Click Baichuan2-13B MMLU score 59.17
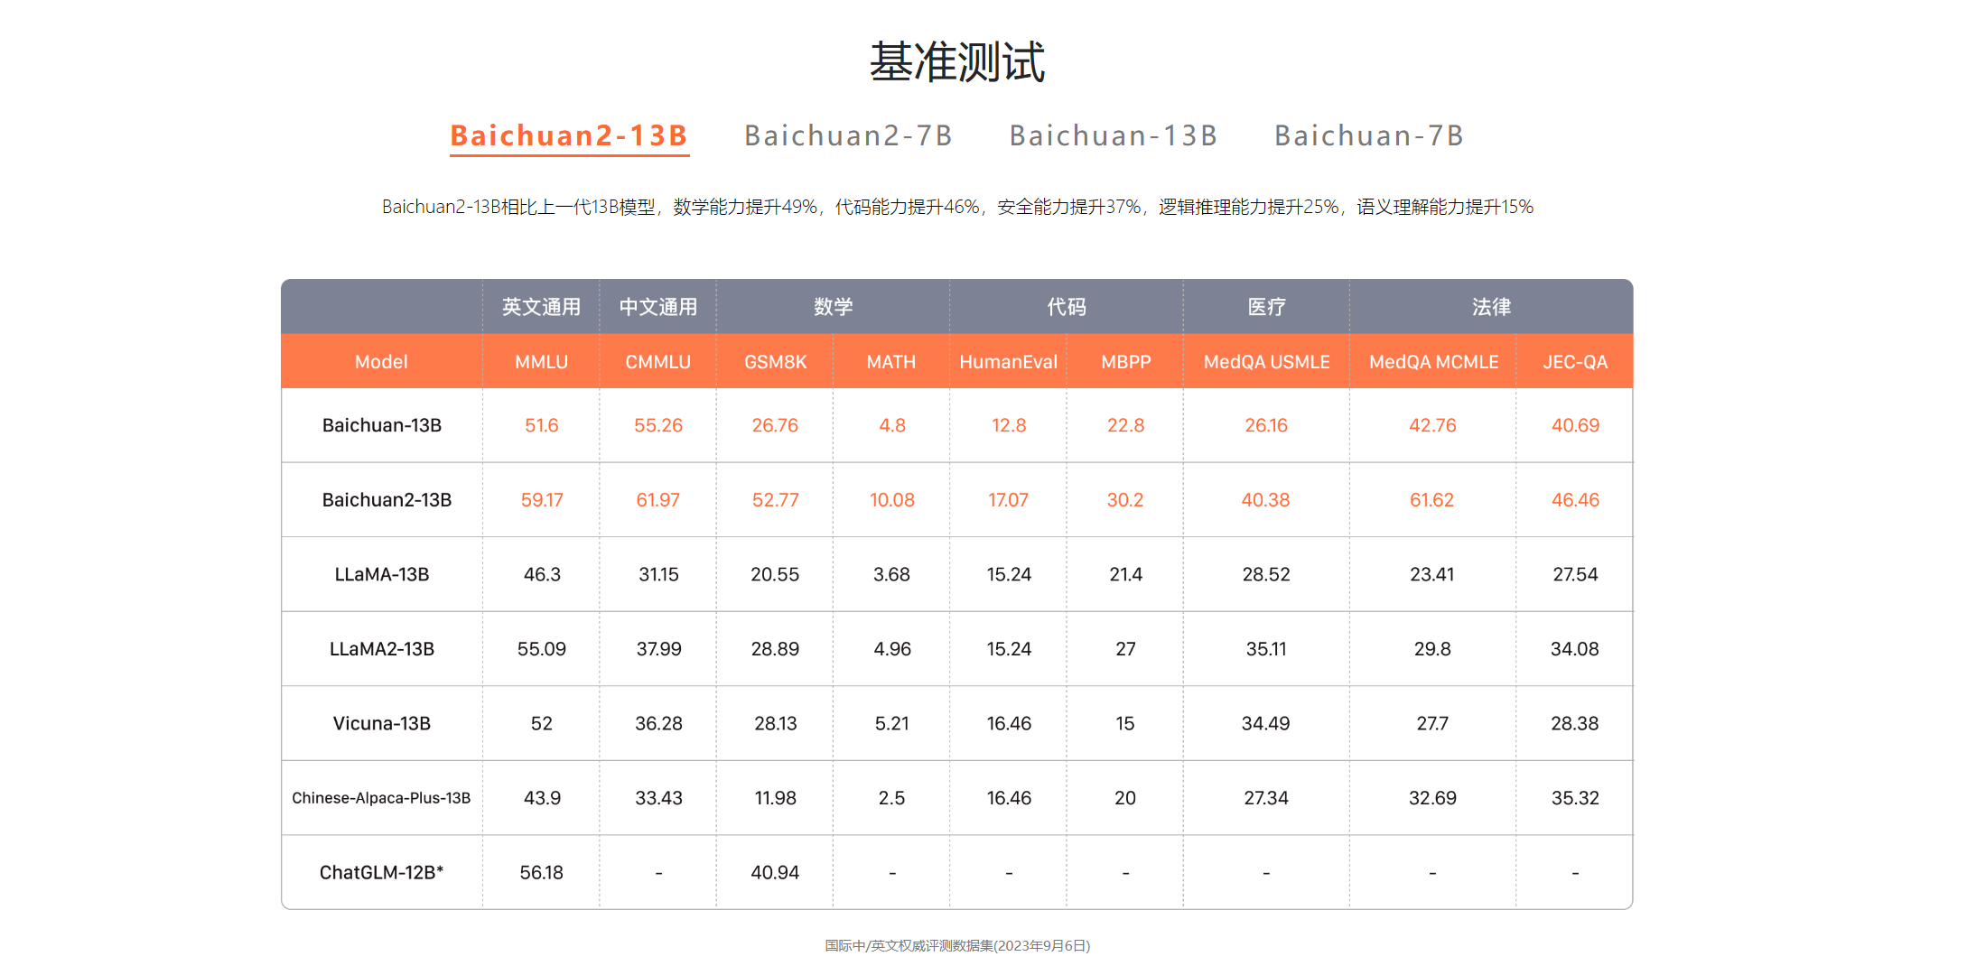Screen dimensions: 1967x975 click(x=542, y=500)
